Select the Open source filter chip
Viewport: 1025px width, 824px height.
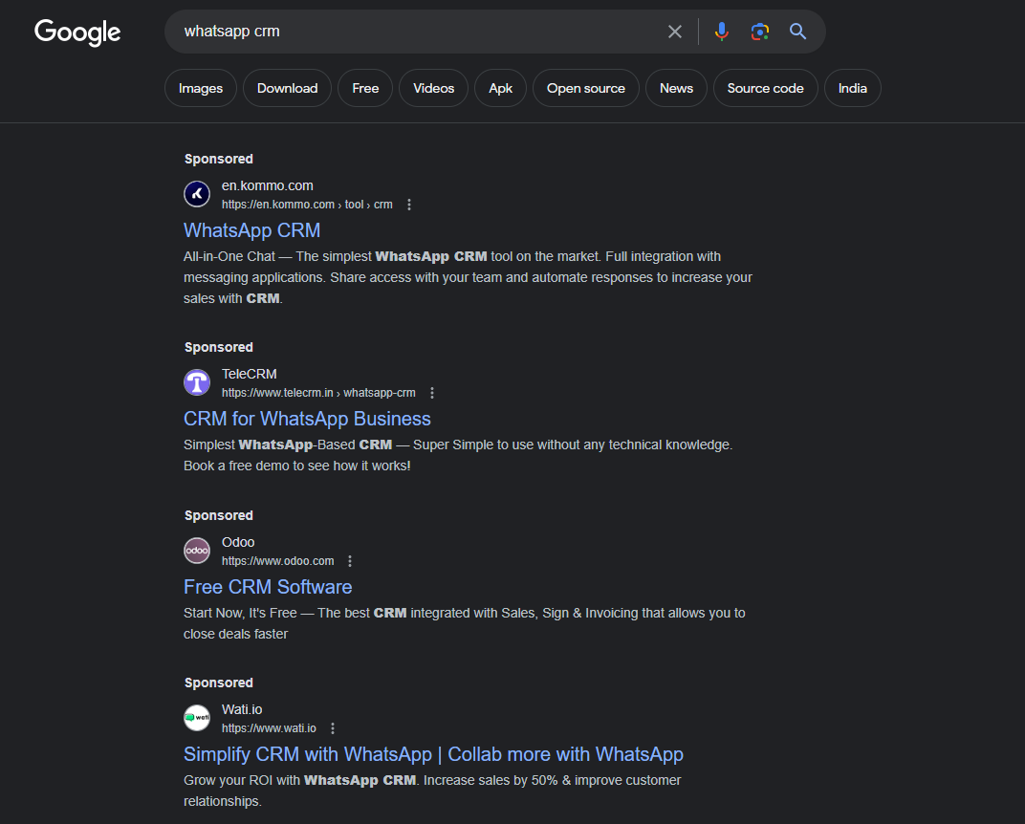tap(586, 88)
